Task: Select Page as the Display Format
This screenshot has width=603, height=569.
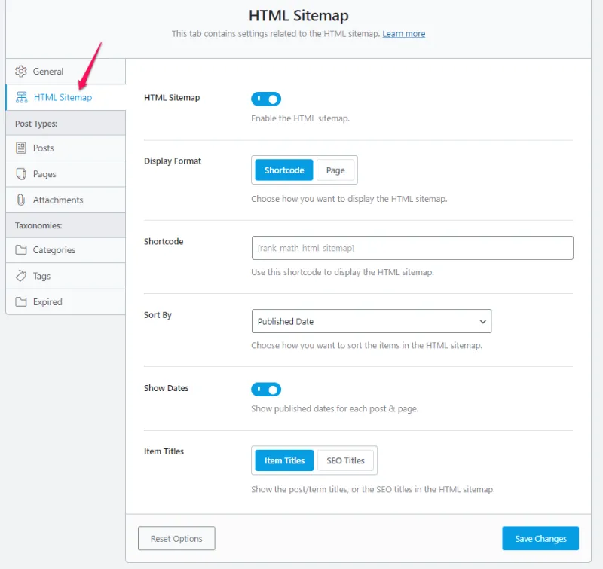Action: coord(335,170)
